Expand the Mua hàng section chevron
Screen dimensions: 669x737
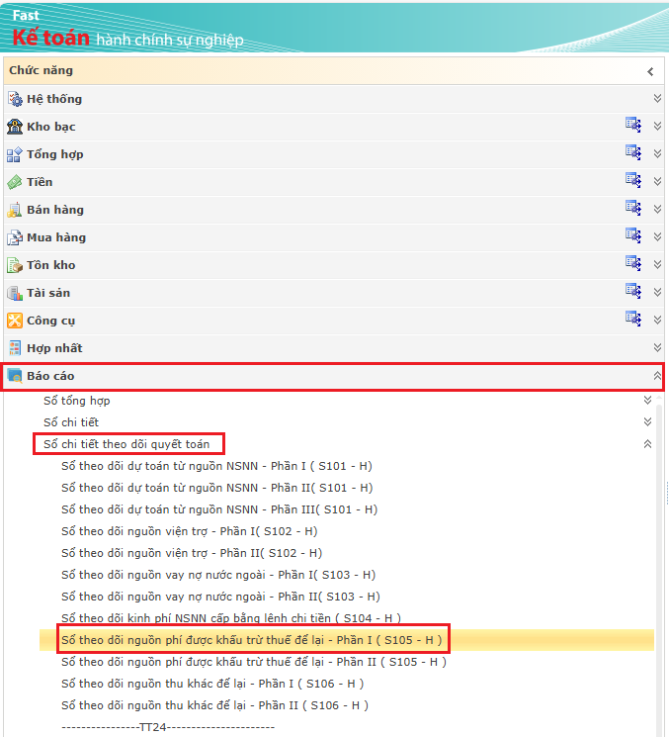(657, 236)
